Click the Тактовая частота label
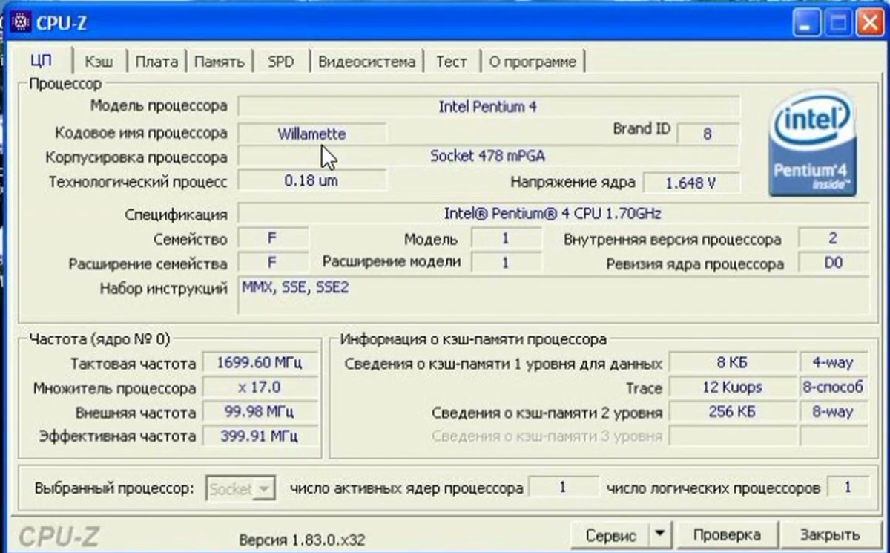The height and width of the screenshot is (553, 890). coord(133,364)
